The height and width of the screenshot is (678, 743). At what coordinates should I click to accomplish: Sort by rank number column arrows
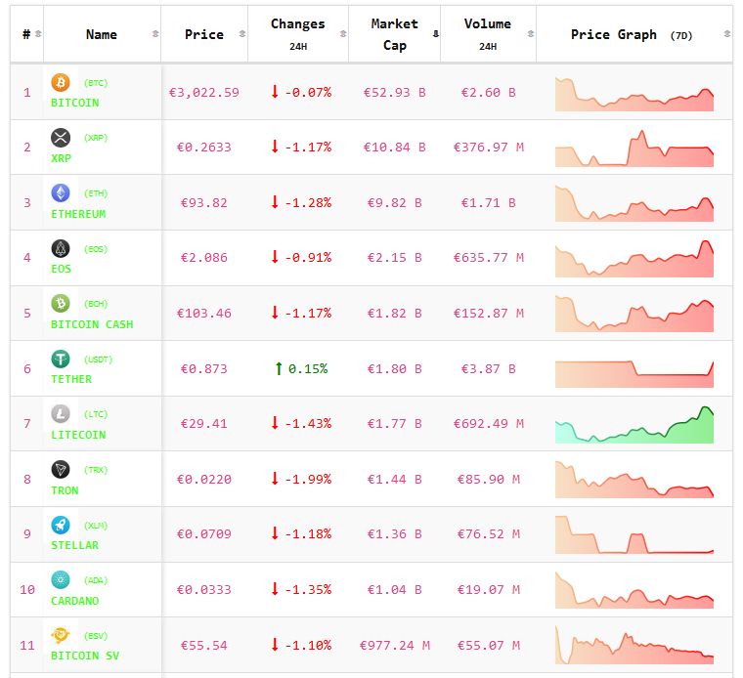click(38, 34)
